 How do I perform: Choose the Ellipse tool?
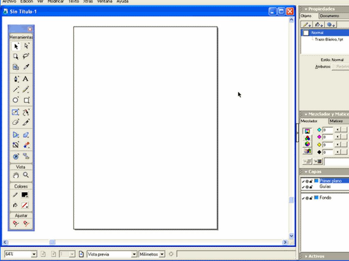(x=16, y=100)
